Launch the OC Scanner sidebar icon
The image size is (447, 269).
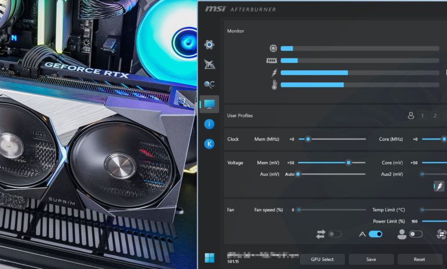(x=209, y=84)
